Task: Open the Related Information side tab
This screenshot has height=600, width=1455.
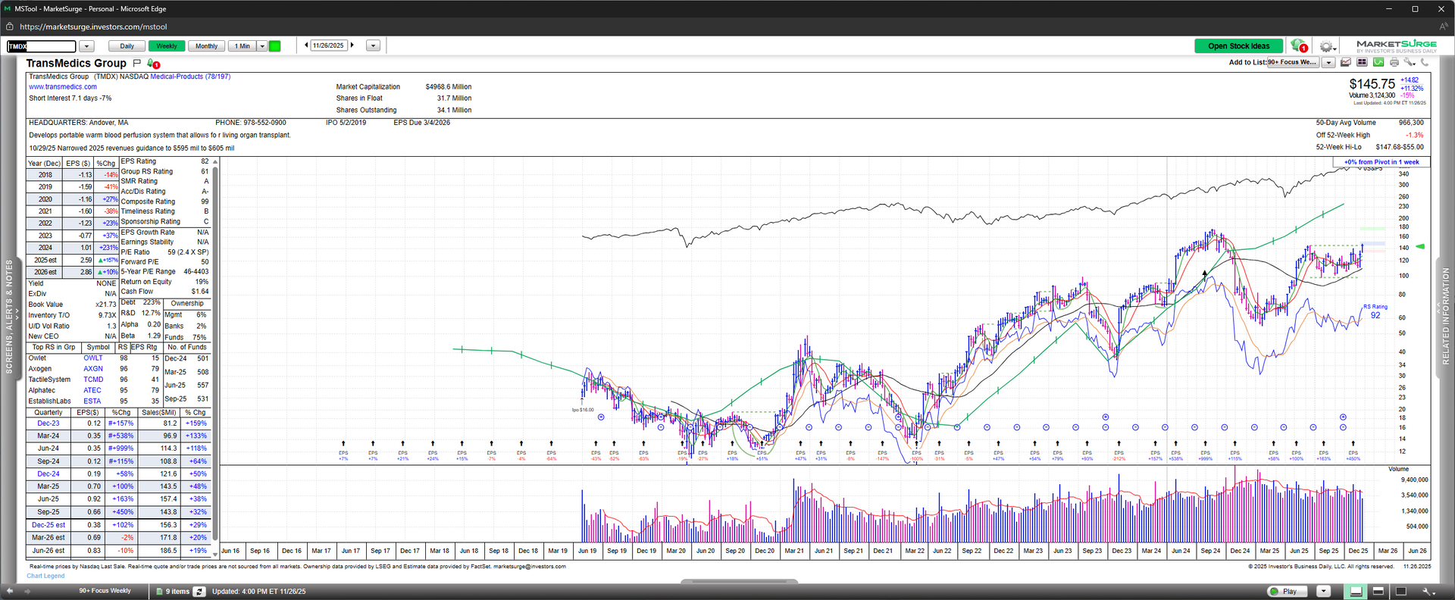Action: [1445, 317]
